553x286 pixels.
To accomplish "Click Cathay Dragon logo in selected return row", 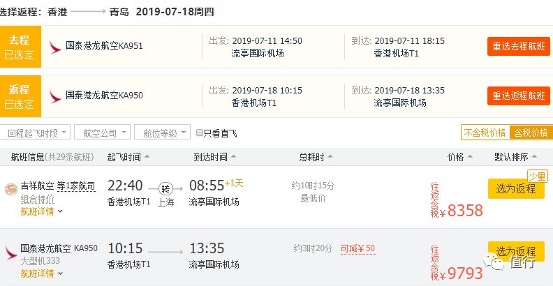I will point(54,96).
